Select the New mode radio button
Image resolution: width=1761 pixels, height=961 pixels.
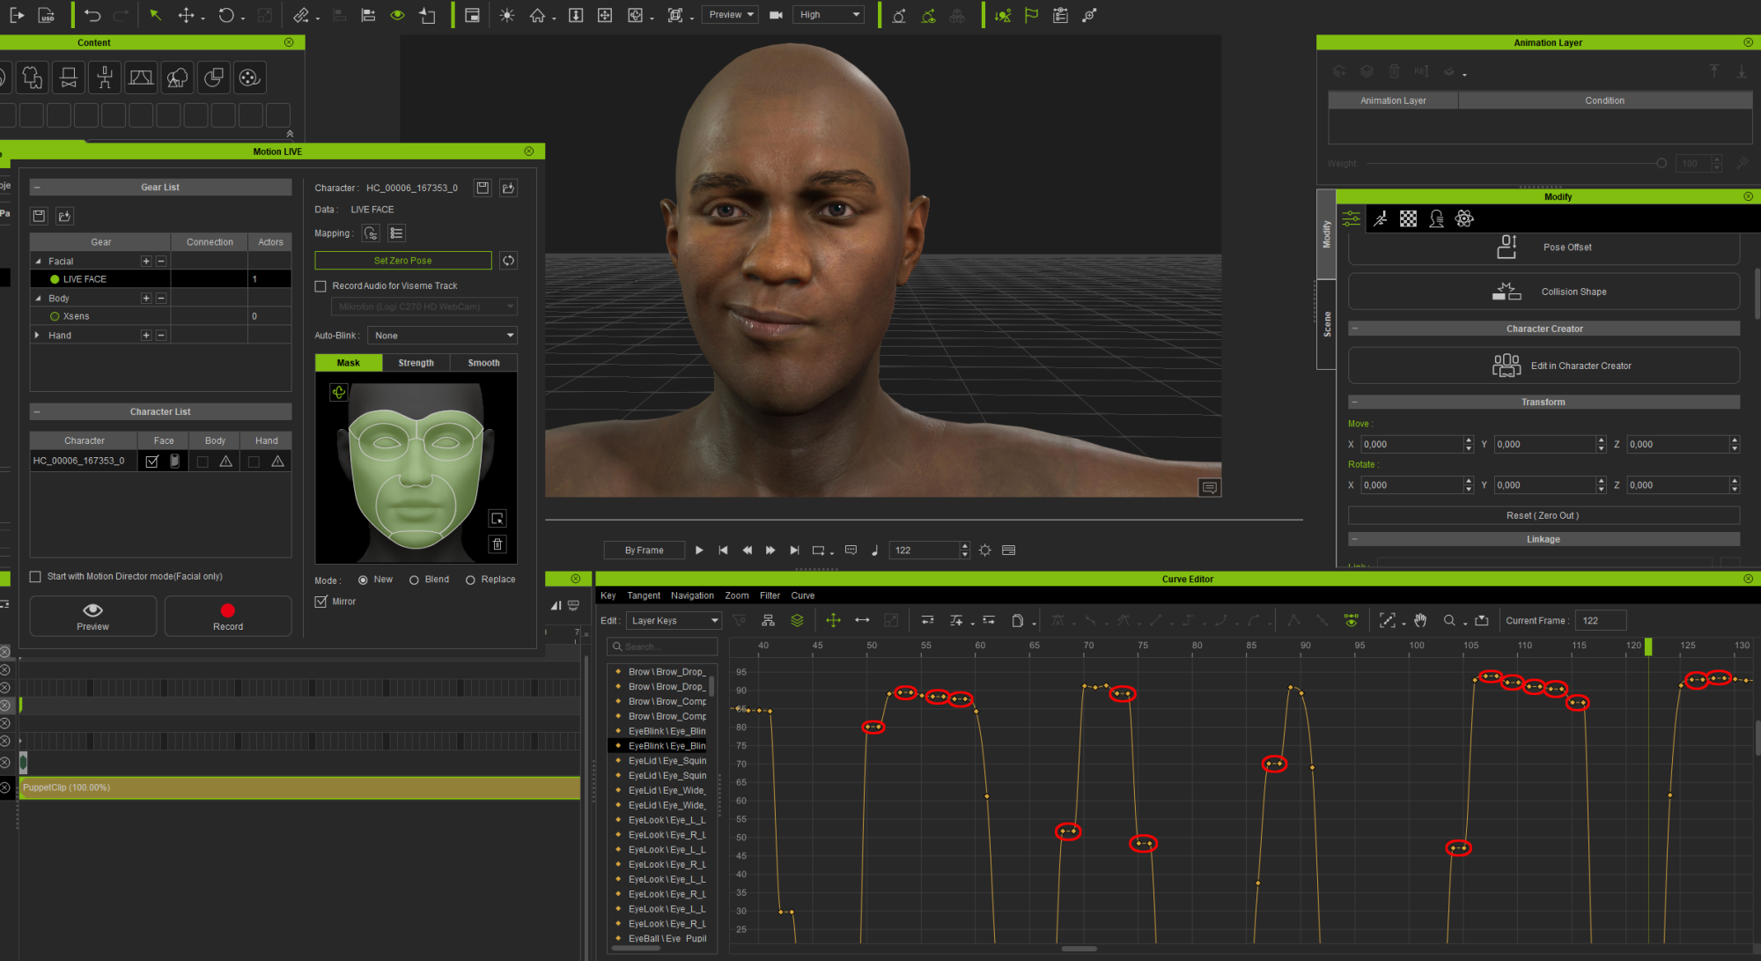[363, 580]
